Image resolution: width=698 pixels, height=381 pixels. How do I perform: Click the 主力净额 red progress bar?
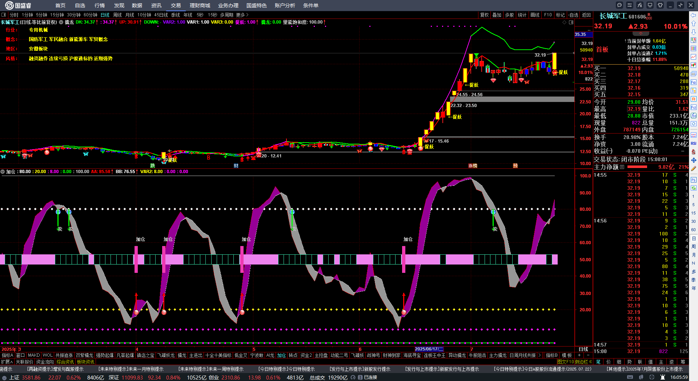pos(637,167)
